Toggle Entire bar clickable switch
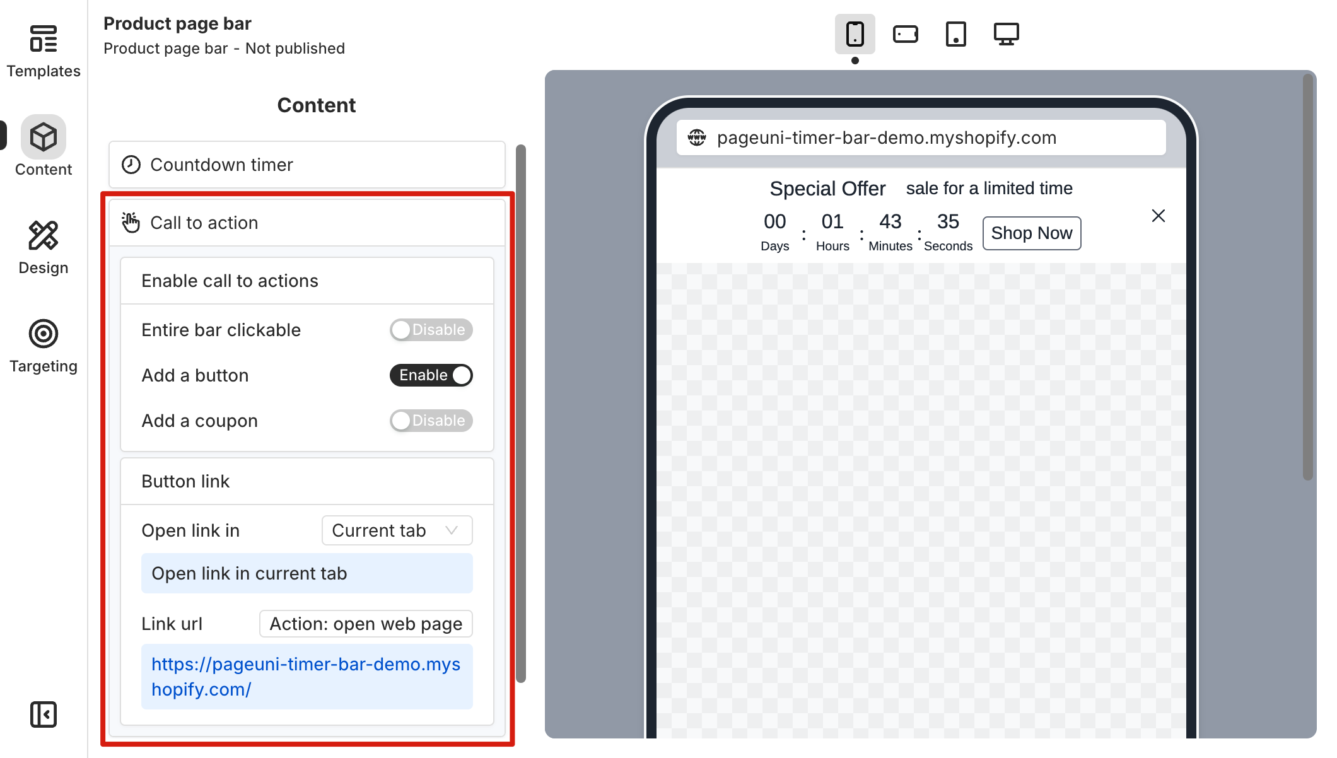Screen dimensions: 1337x758 coord(431,330)
